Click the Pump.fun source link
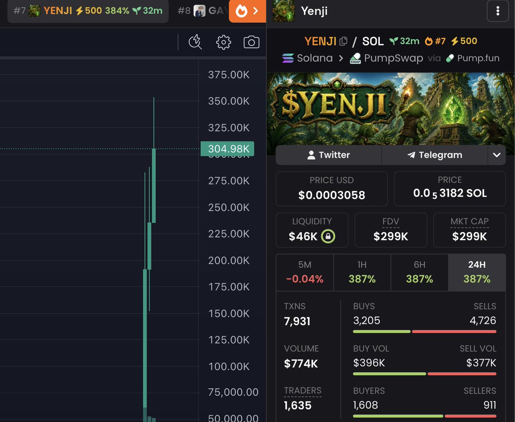Screen dimensions: 515x422 tap(478, 58)
